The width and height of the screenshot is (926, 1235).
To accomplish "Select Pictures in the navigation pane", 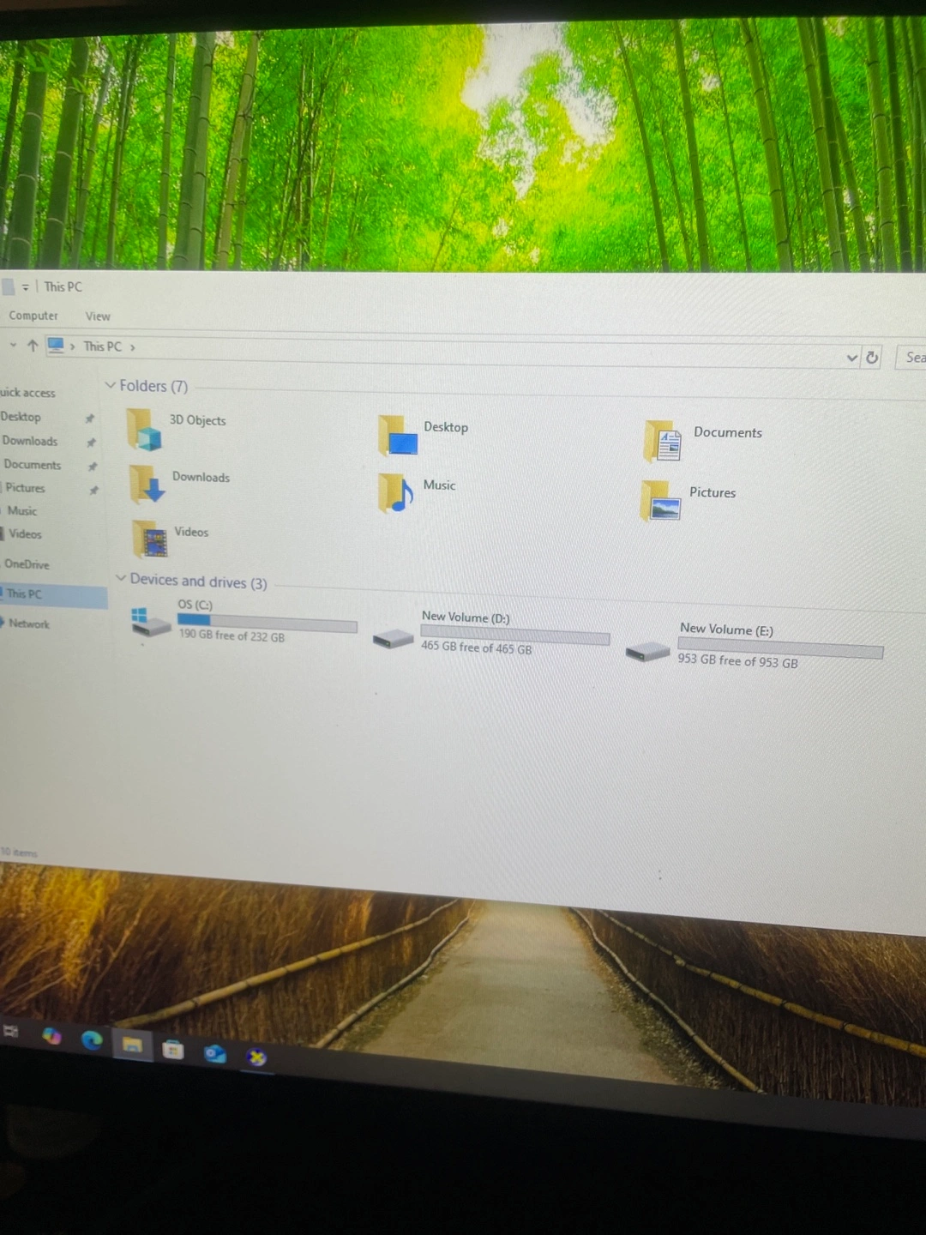I will tap(25, 488).
